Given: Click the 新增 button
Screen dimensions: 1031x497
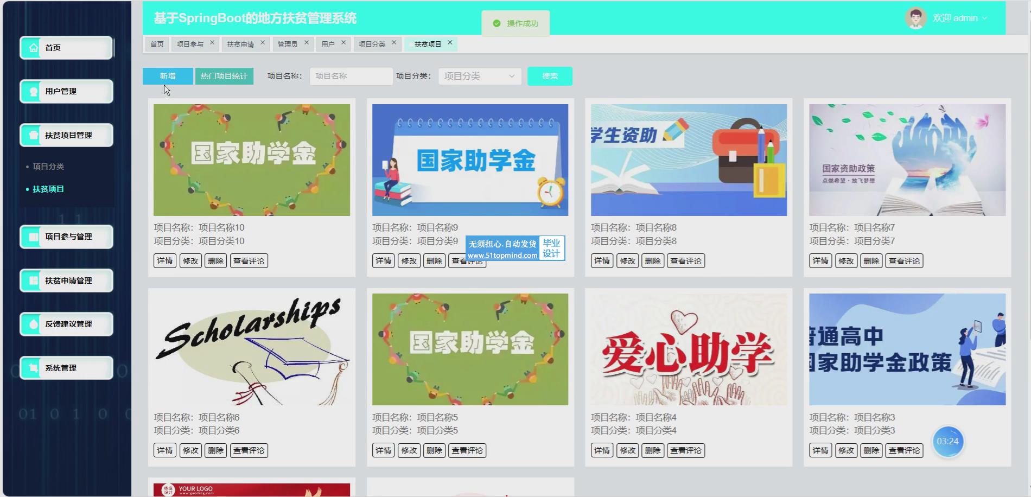Looking at the screenshot, I should [168, 77].
